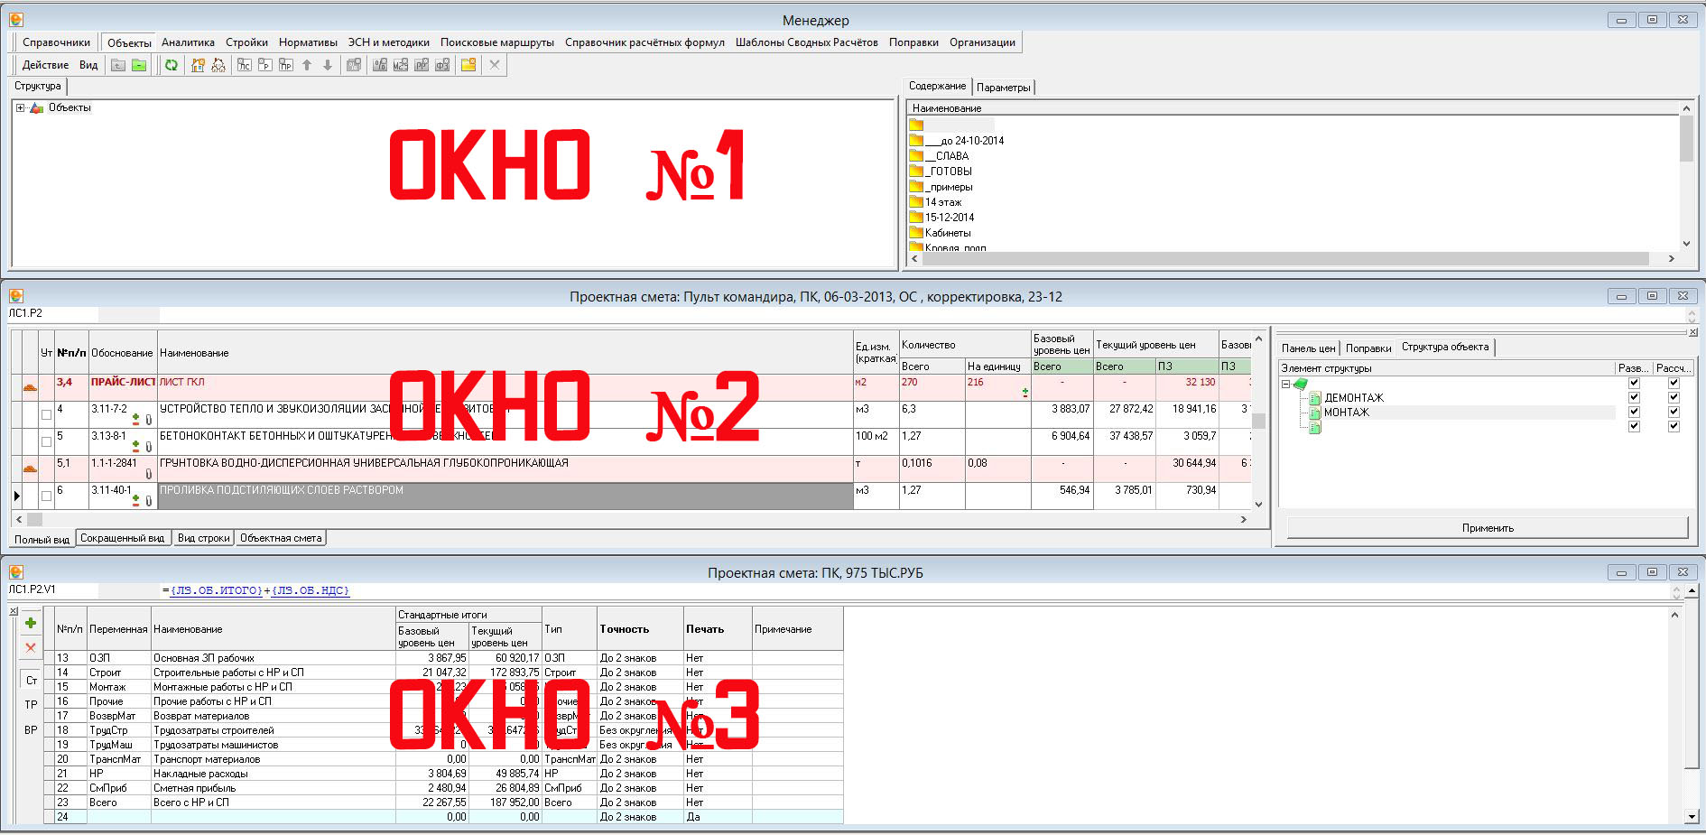
Task: Select the ДЕМОНТАЖ structure element
Action: click(1353, 398)
